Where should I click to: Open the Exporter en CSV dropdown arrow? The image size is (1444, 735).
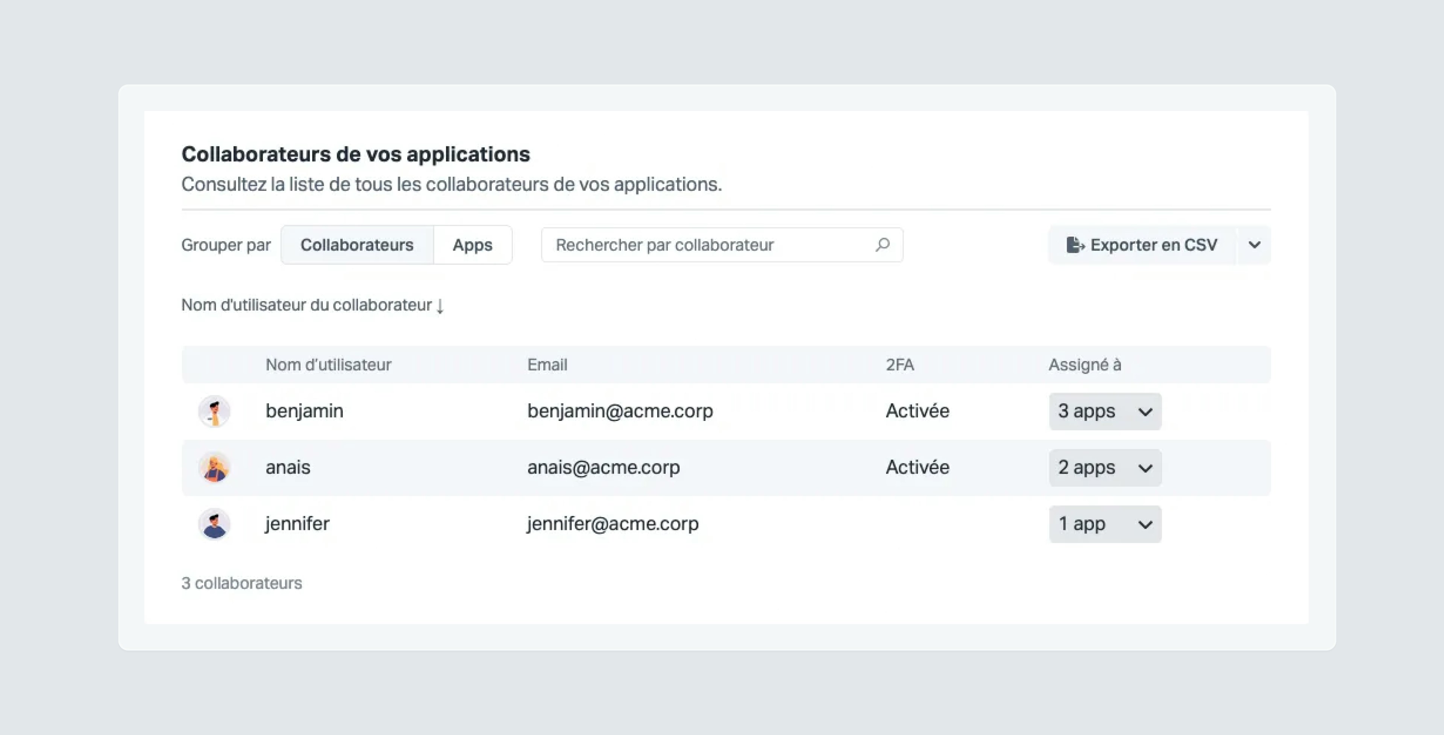(x=1254, y=245)
